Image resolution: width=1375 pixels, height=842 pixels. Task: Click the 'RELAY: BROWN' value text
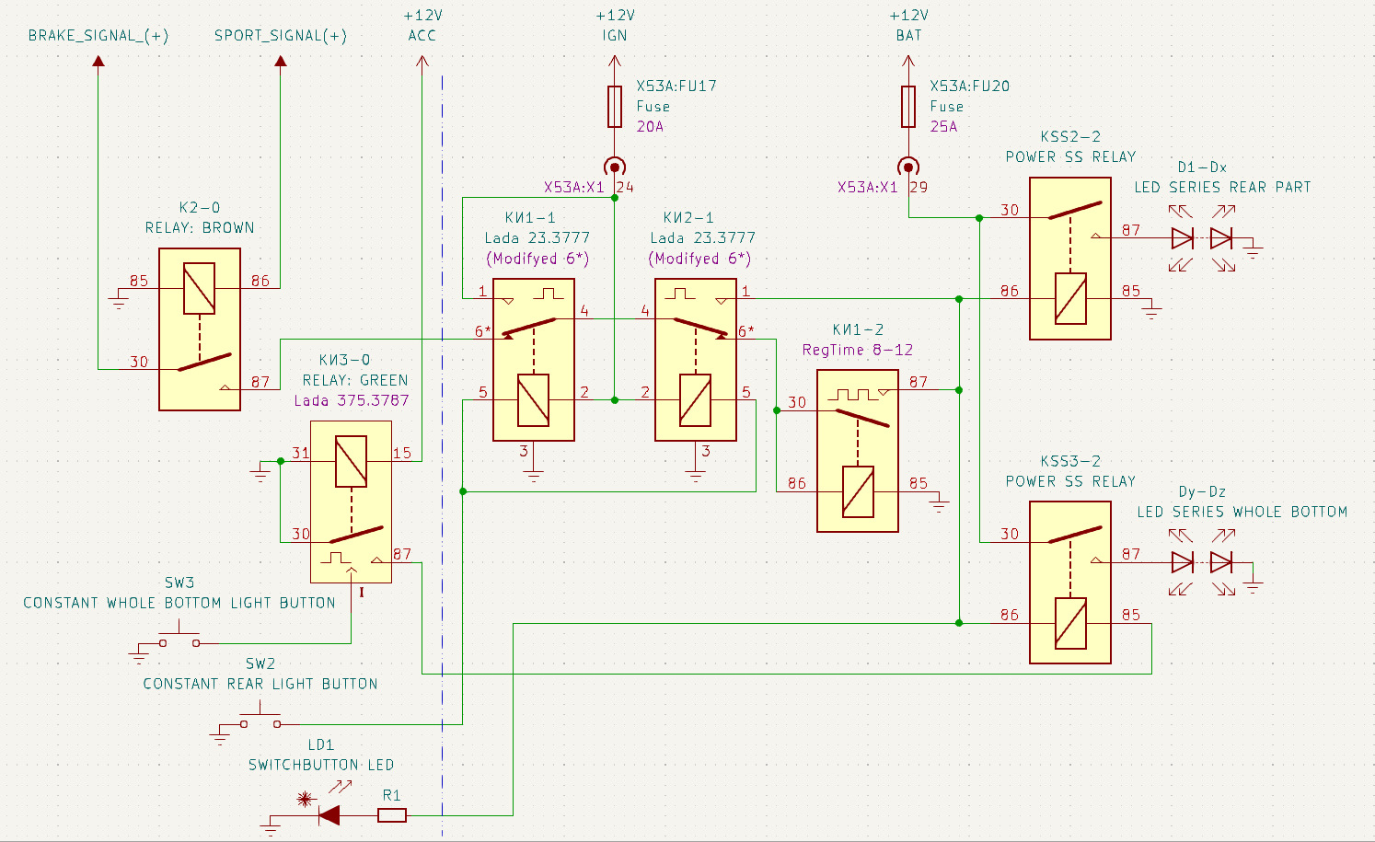pyautogui.click(x=200, y=227)
